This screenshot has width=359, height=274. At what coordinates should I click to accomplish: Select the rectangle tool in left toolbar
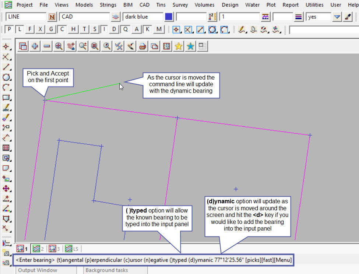tap(6, 98)
